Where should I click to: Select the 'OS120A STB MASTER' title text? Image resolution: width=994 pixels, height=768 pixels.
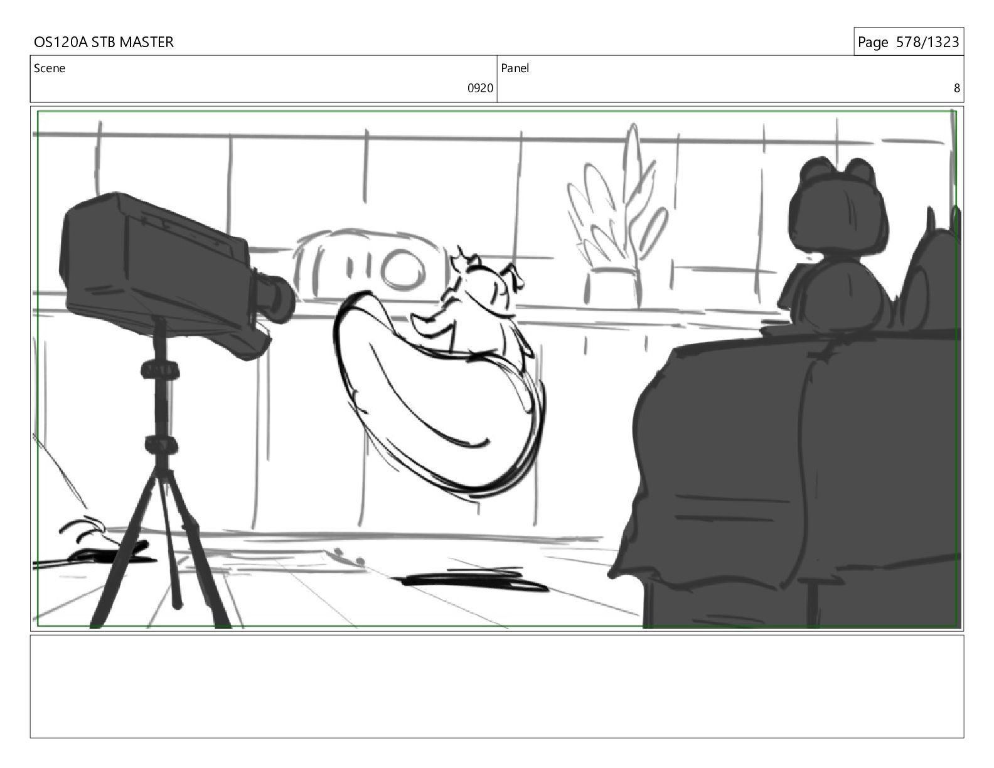104,42
